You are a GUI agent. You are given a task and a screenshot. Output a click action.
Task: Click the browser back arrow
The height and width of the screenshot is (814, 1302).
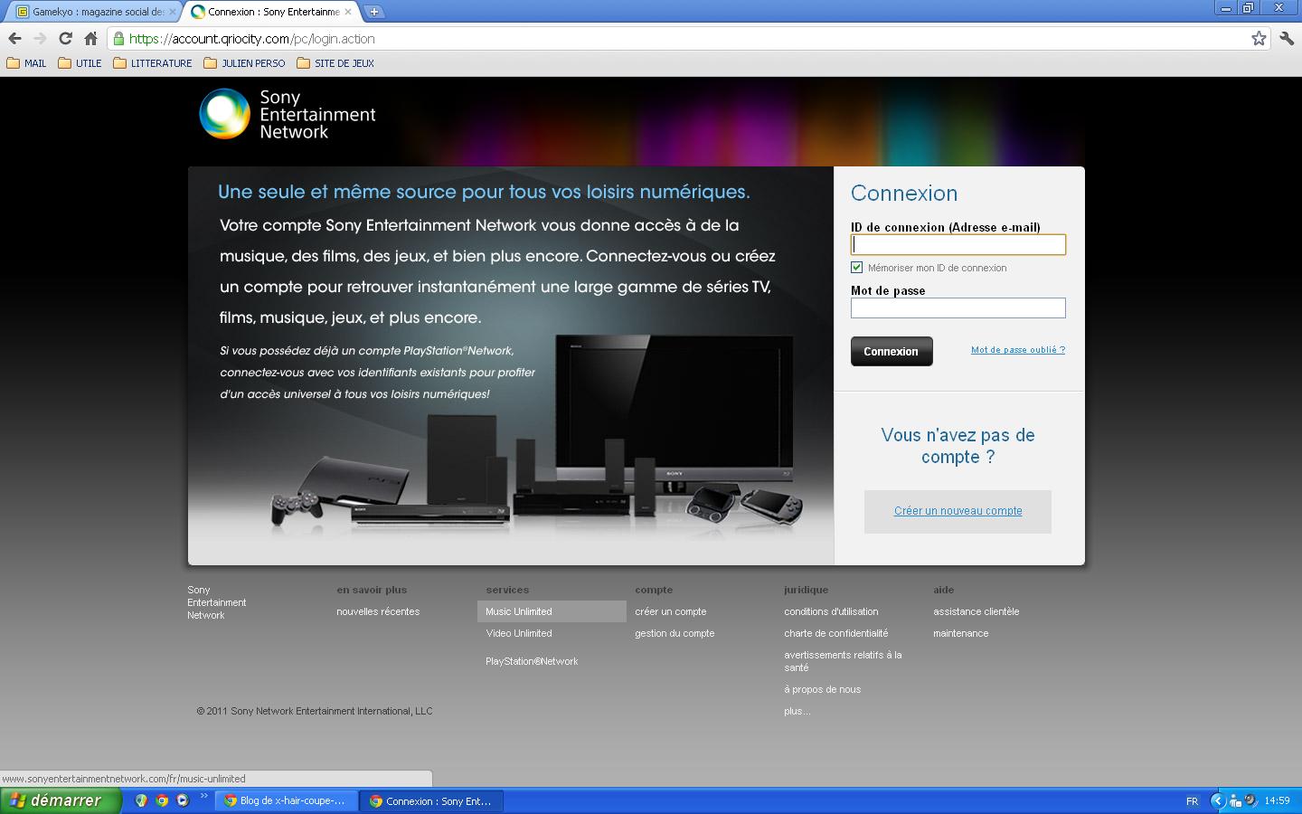pyautogui.click(x=14, y=38)
